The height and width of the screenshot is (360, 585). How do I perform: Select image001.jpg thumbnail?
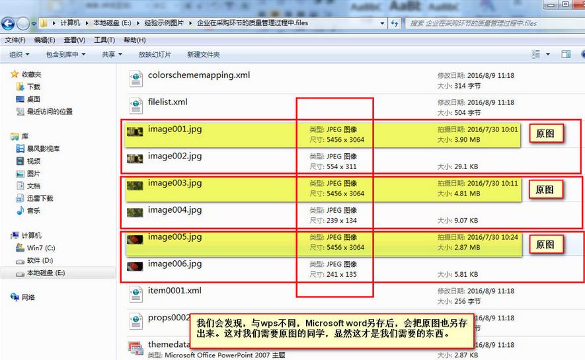point(135,132)
